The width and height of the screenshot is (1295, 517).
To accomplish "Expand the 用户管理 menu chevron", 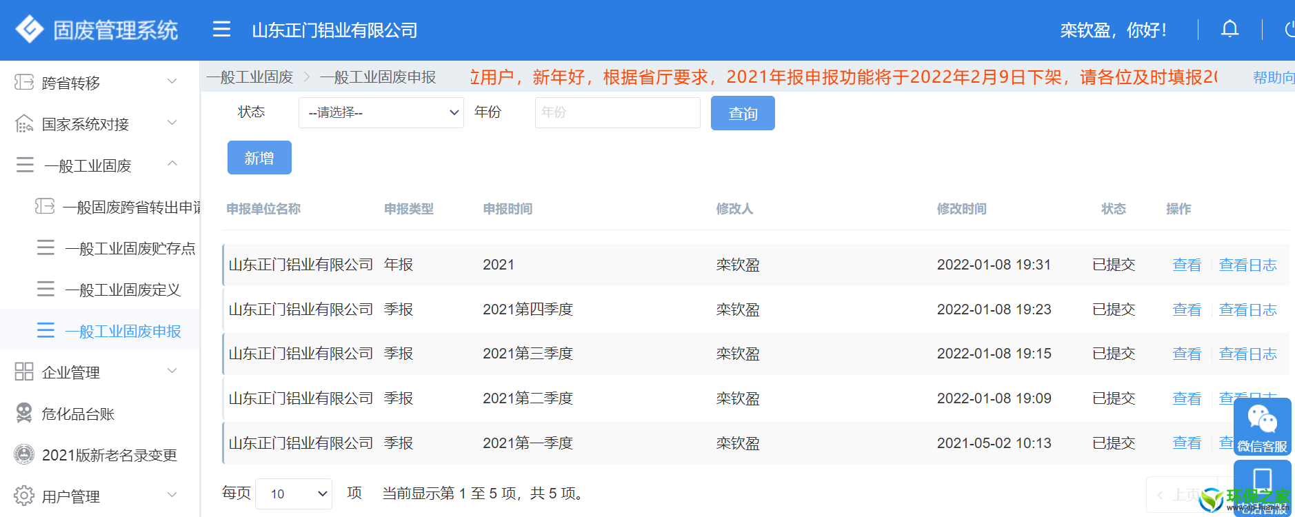I will [172, 494].
